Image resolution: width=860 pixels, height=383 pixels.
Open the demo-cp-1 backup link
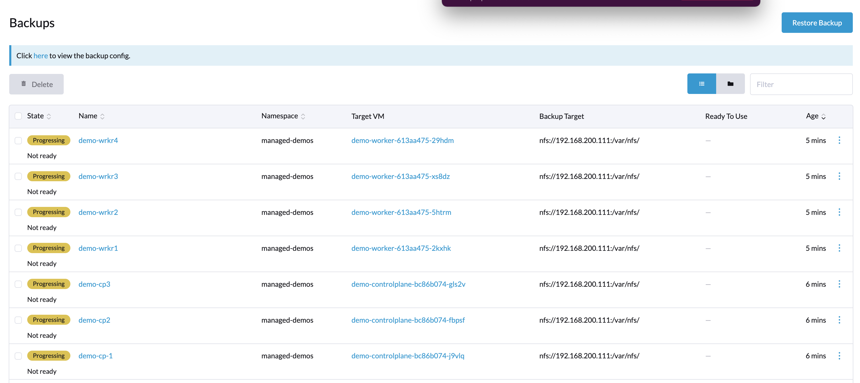click(x=96, y=356)
